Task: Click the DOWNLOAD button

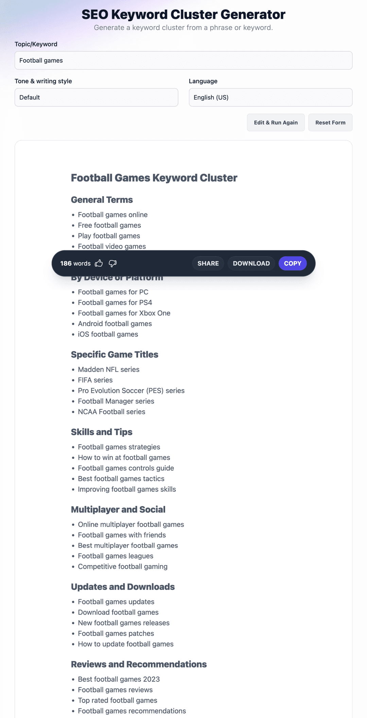Action: click(x=251, y=263)
